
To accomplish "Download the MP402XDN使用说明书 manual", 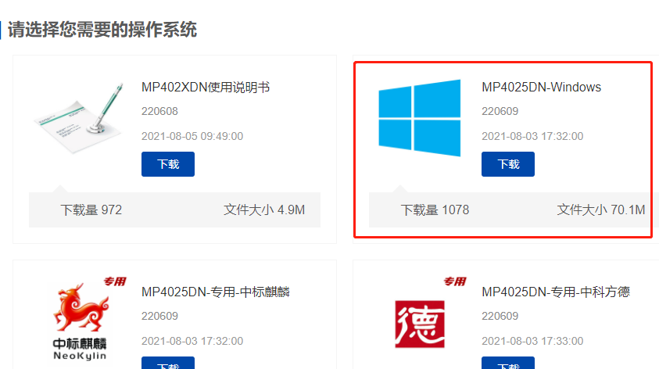I will [168, 164].
